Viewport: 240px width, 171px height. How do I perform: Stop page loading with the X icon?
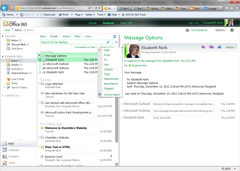pos(100,8)
